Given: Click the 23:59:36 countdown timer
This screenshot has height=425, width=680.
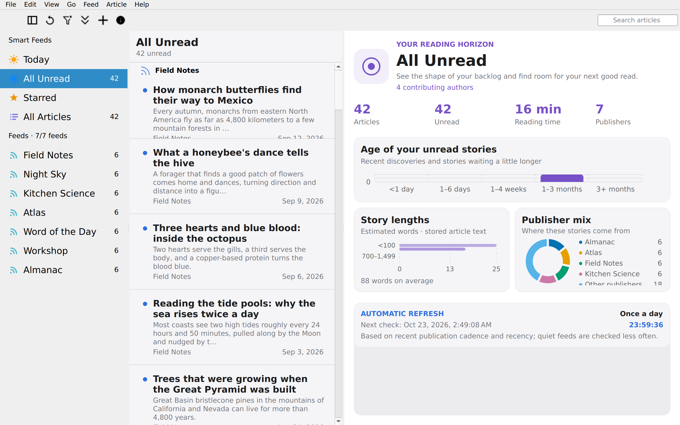Looking at the screenshot, I should (x=646, y=325).
